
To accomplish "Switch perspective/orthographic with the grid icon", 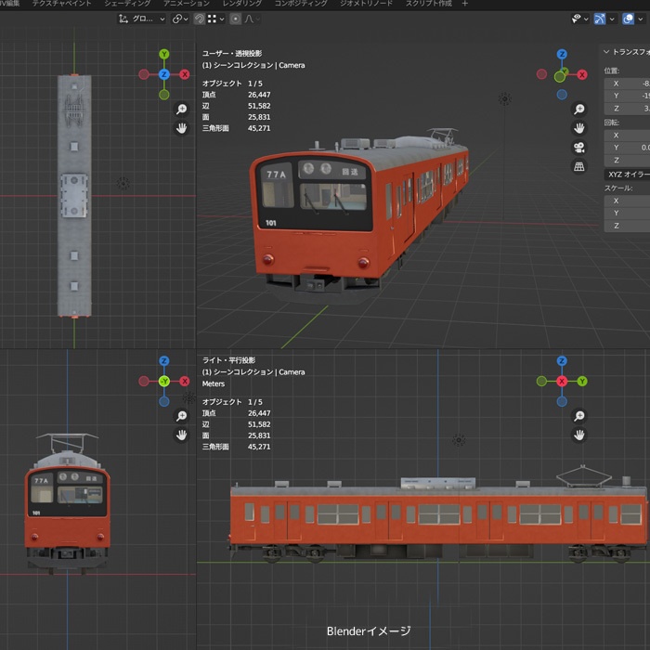I will click(578, 167).
